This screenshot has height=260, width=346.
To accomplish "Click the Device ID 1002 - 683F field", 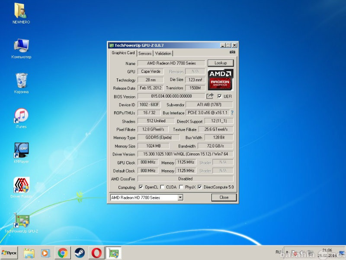I will [149, 104].
